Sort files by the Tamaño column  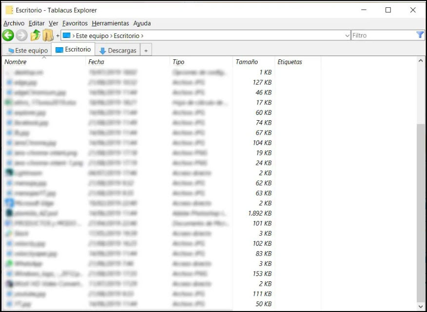click(x=247, y=62)
